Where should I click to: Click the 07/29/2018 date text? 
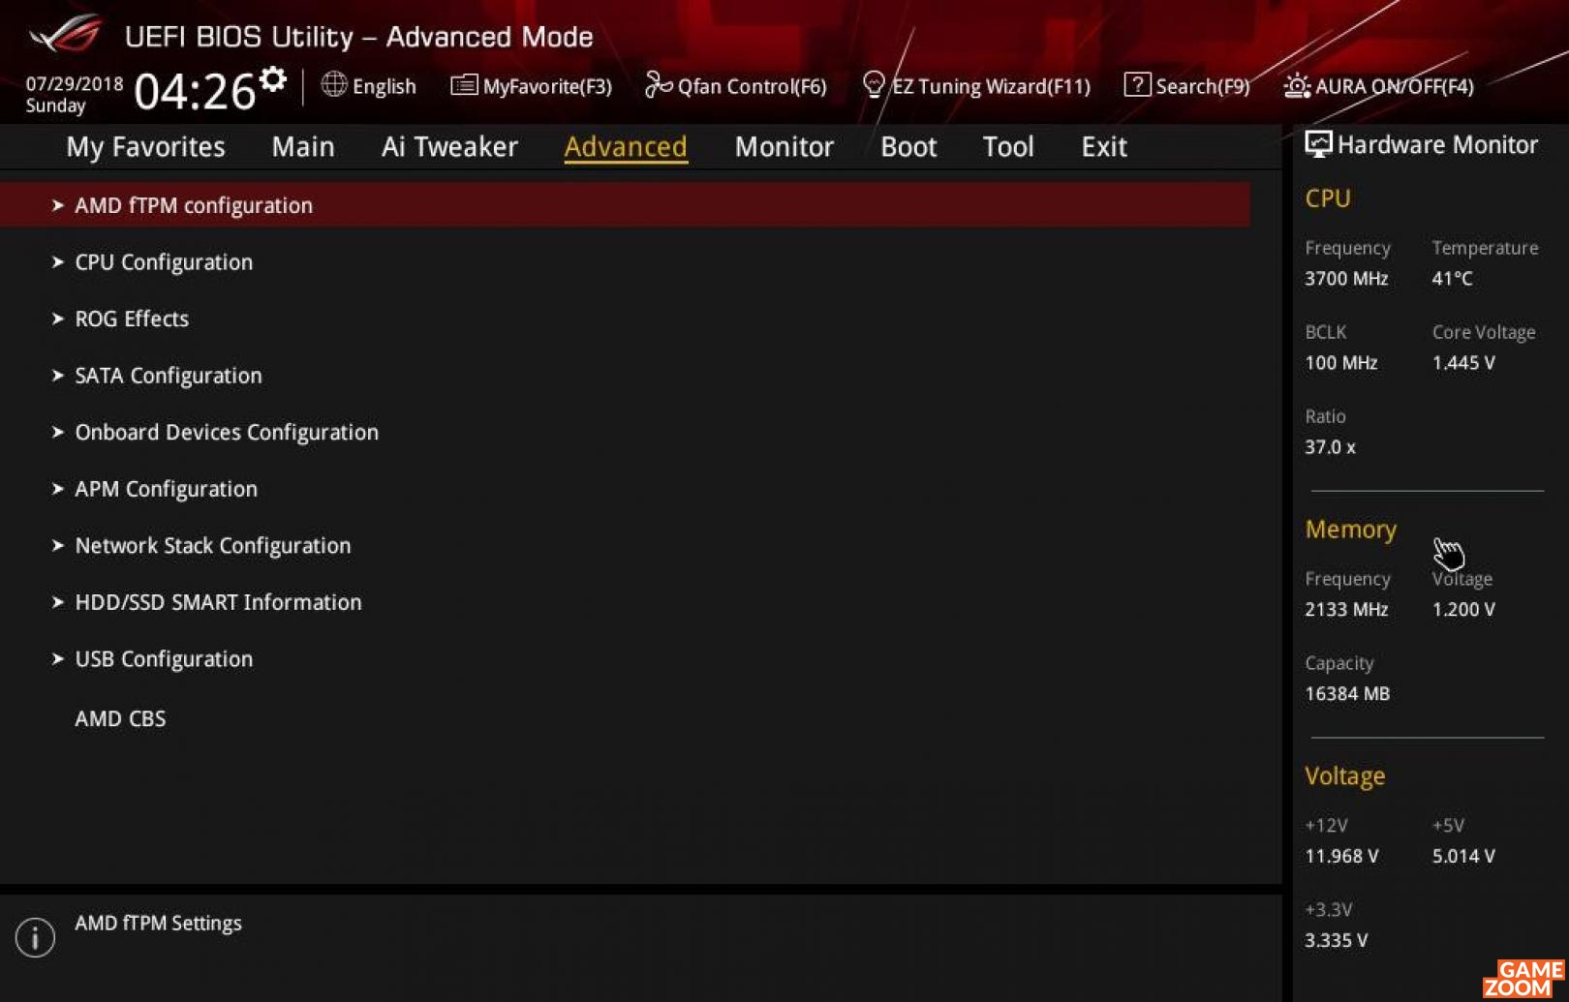[75, 83]
